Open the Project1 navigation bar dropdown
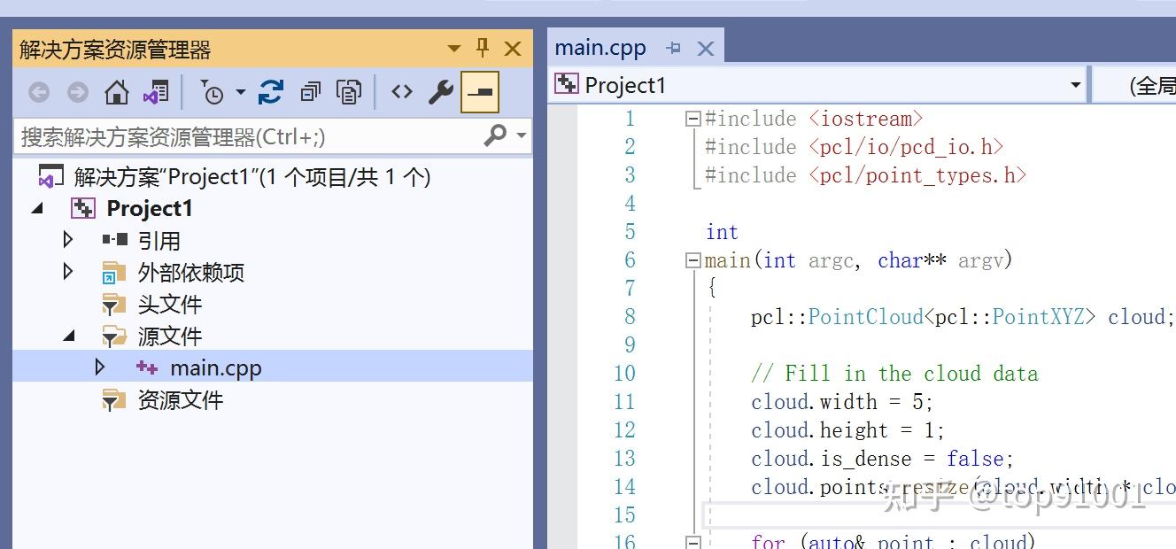The height and width of the screenshot is (549, 1176). point(1074,84)
